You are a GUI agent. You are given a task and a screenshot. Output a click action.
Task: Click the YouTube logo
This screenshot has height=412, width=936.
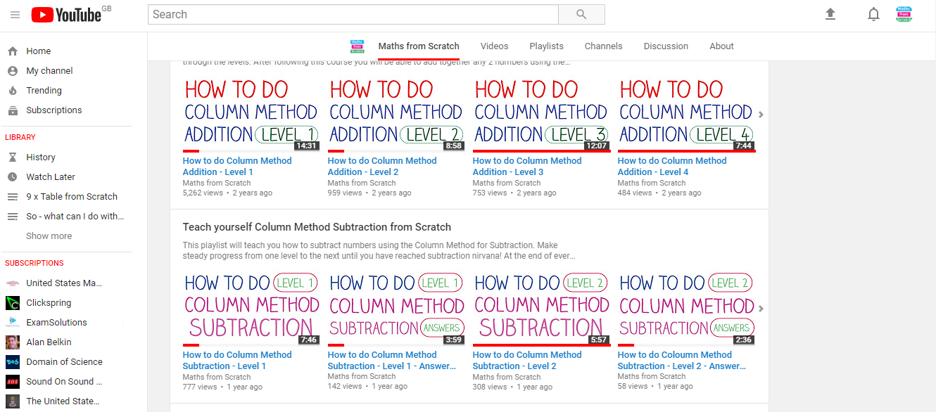click(66, 15)
